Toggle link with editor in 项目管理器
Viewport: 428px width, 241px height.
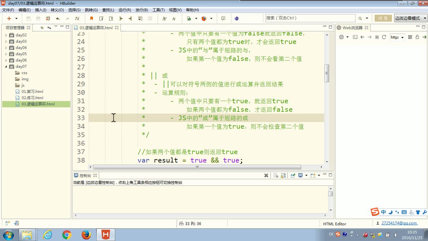point(49,28)
